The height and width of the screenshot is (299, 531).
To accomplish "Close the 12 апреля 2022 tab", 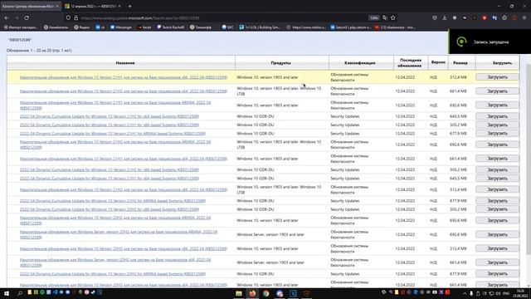I will tap(119, 6).
